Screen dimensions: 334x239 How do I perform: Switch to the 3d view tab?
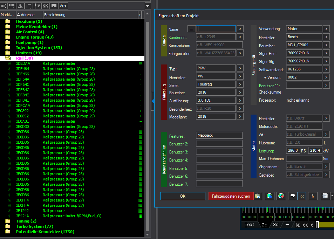click(276, 225)
